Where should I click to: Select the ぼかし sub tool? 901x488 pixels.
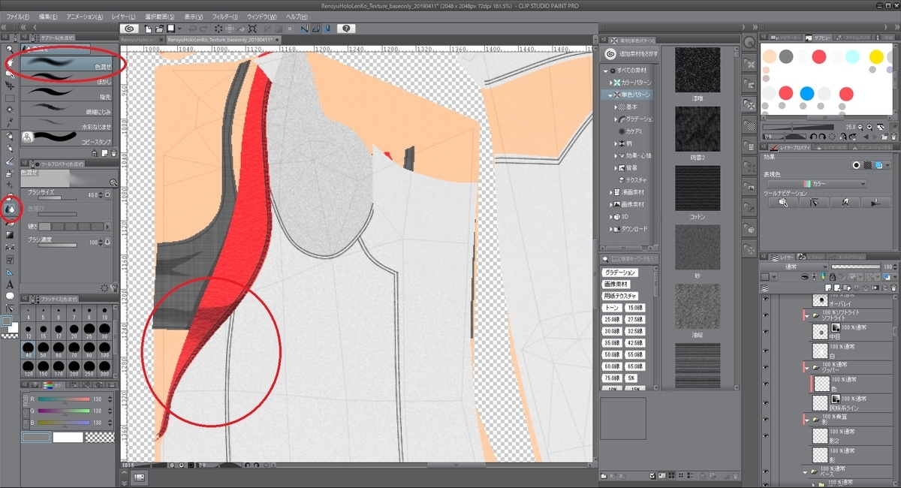click(x=68, y=80)
